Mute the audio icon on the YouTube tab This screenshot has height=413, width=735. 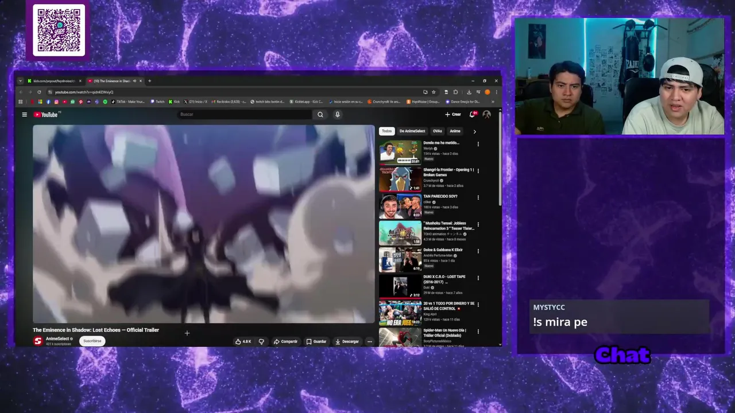click(x=134, y=81)
